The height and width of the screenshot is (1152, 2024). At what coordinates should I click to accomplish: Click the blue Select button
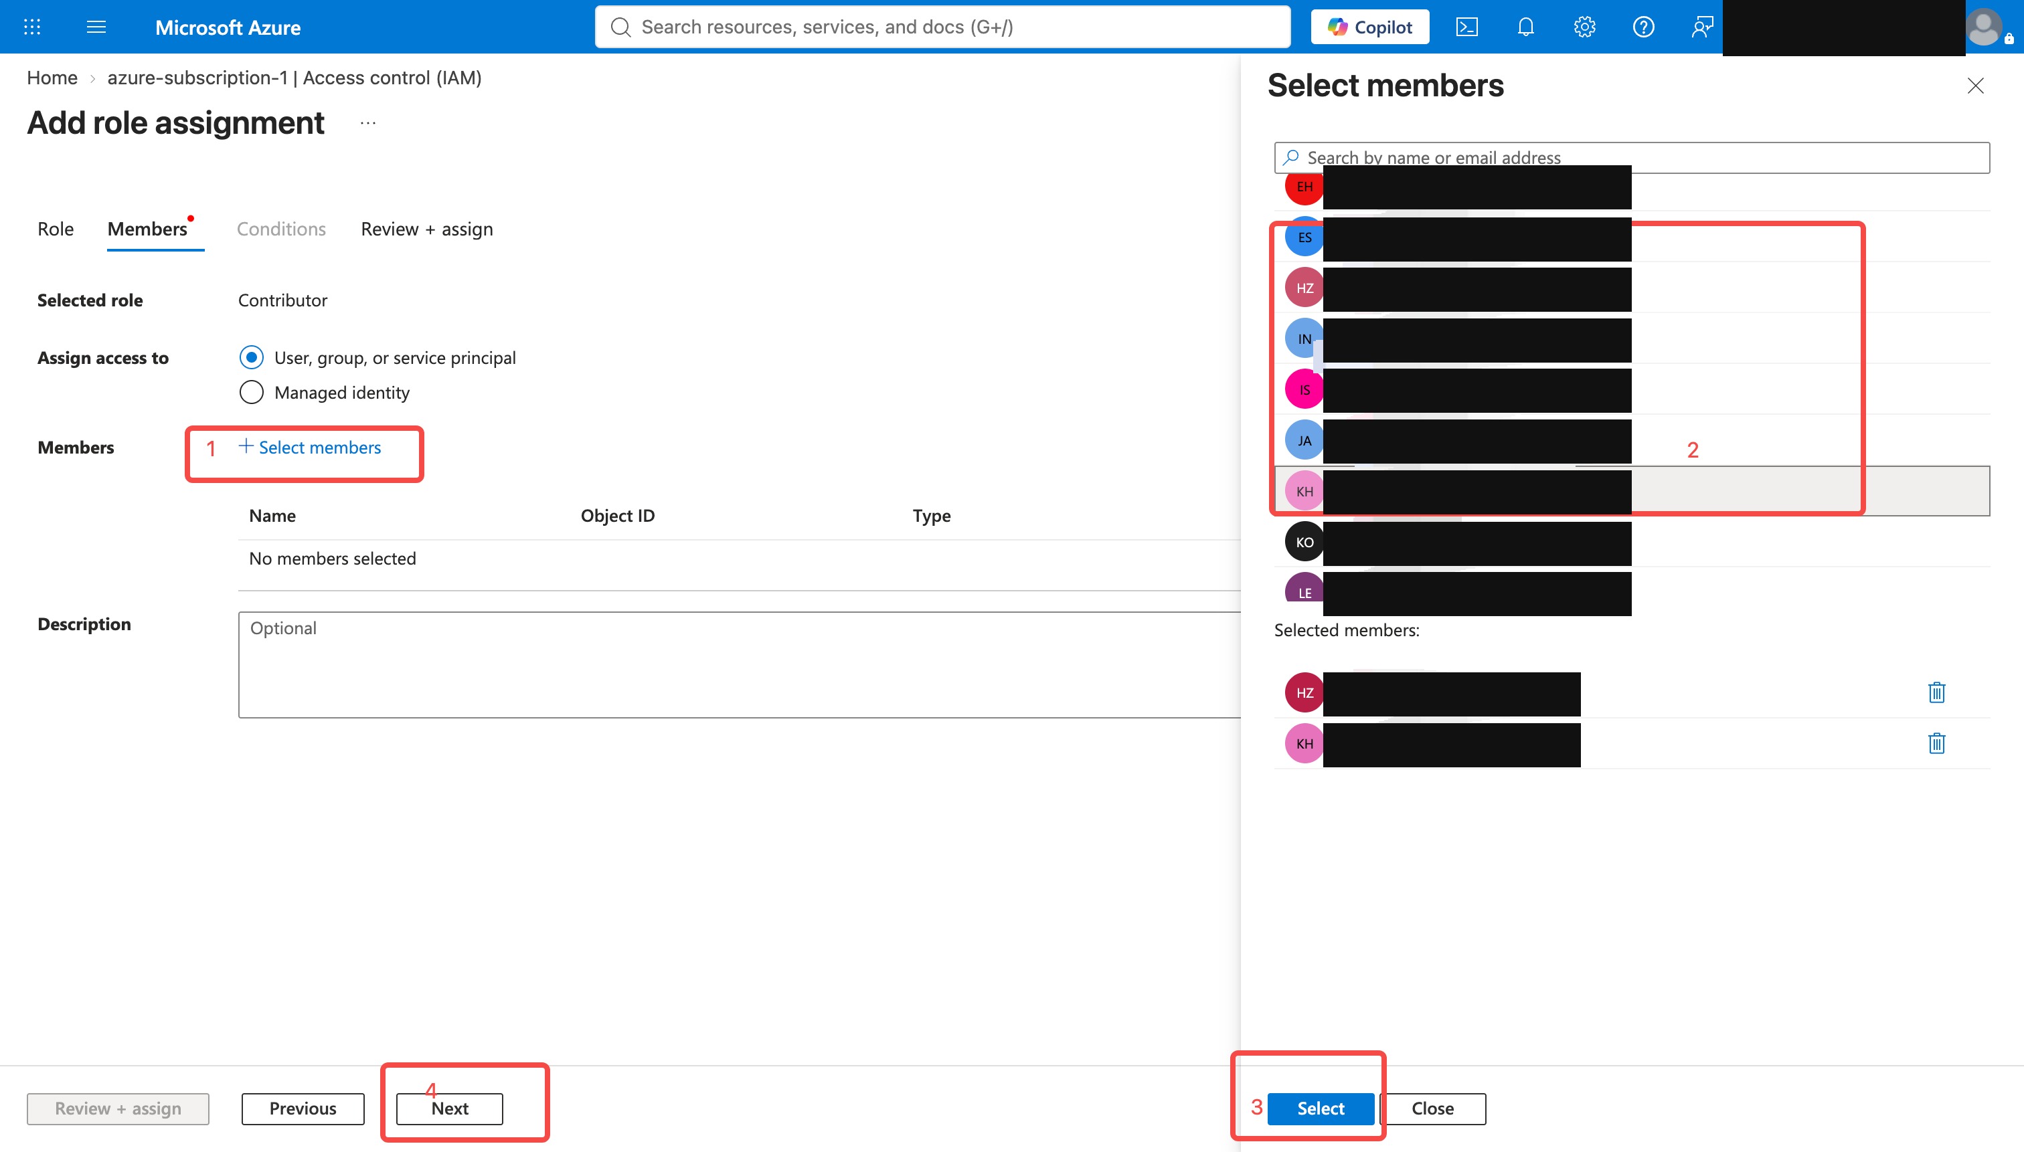pyautogui.click(x=1321, y=1109)
